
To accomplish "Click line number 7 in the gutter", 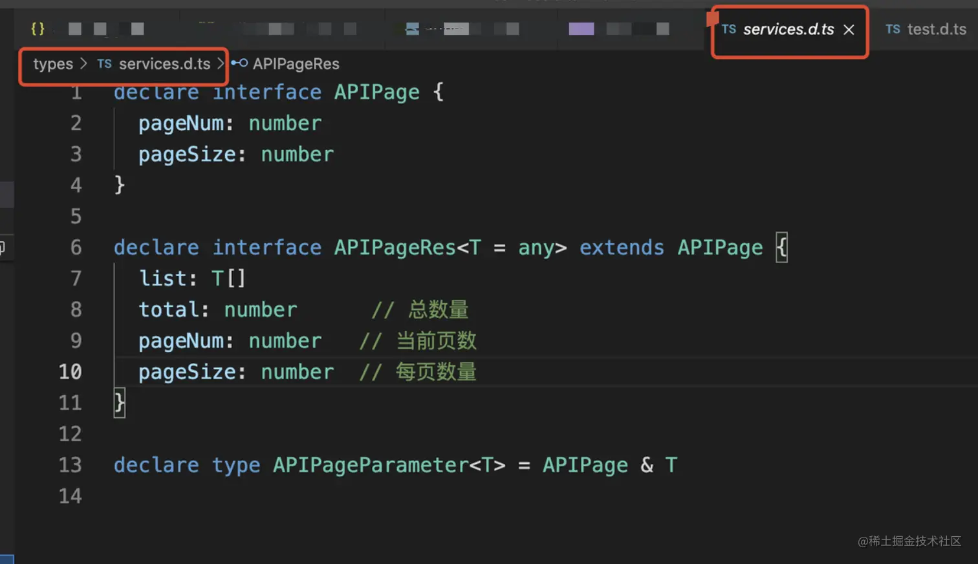I will pos(76,278).
